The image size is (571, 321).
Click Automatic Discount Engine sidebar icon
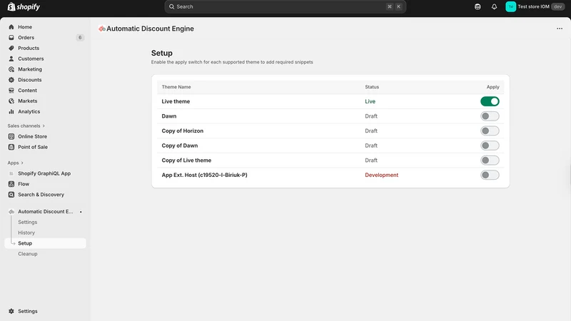click(x=11, y=211)
